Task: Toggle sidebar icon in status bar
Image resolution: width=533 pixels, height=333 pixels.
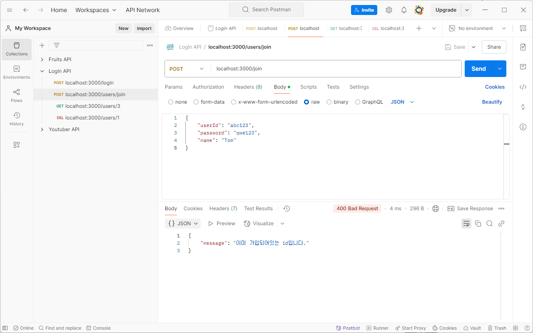Action: tap(5, 328)
